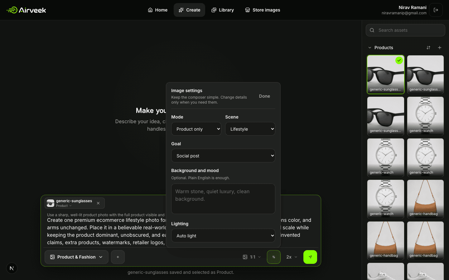Add a new product with plus icon

click(x=440, y=48)
